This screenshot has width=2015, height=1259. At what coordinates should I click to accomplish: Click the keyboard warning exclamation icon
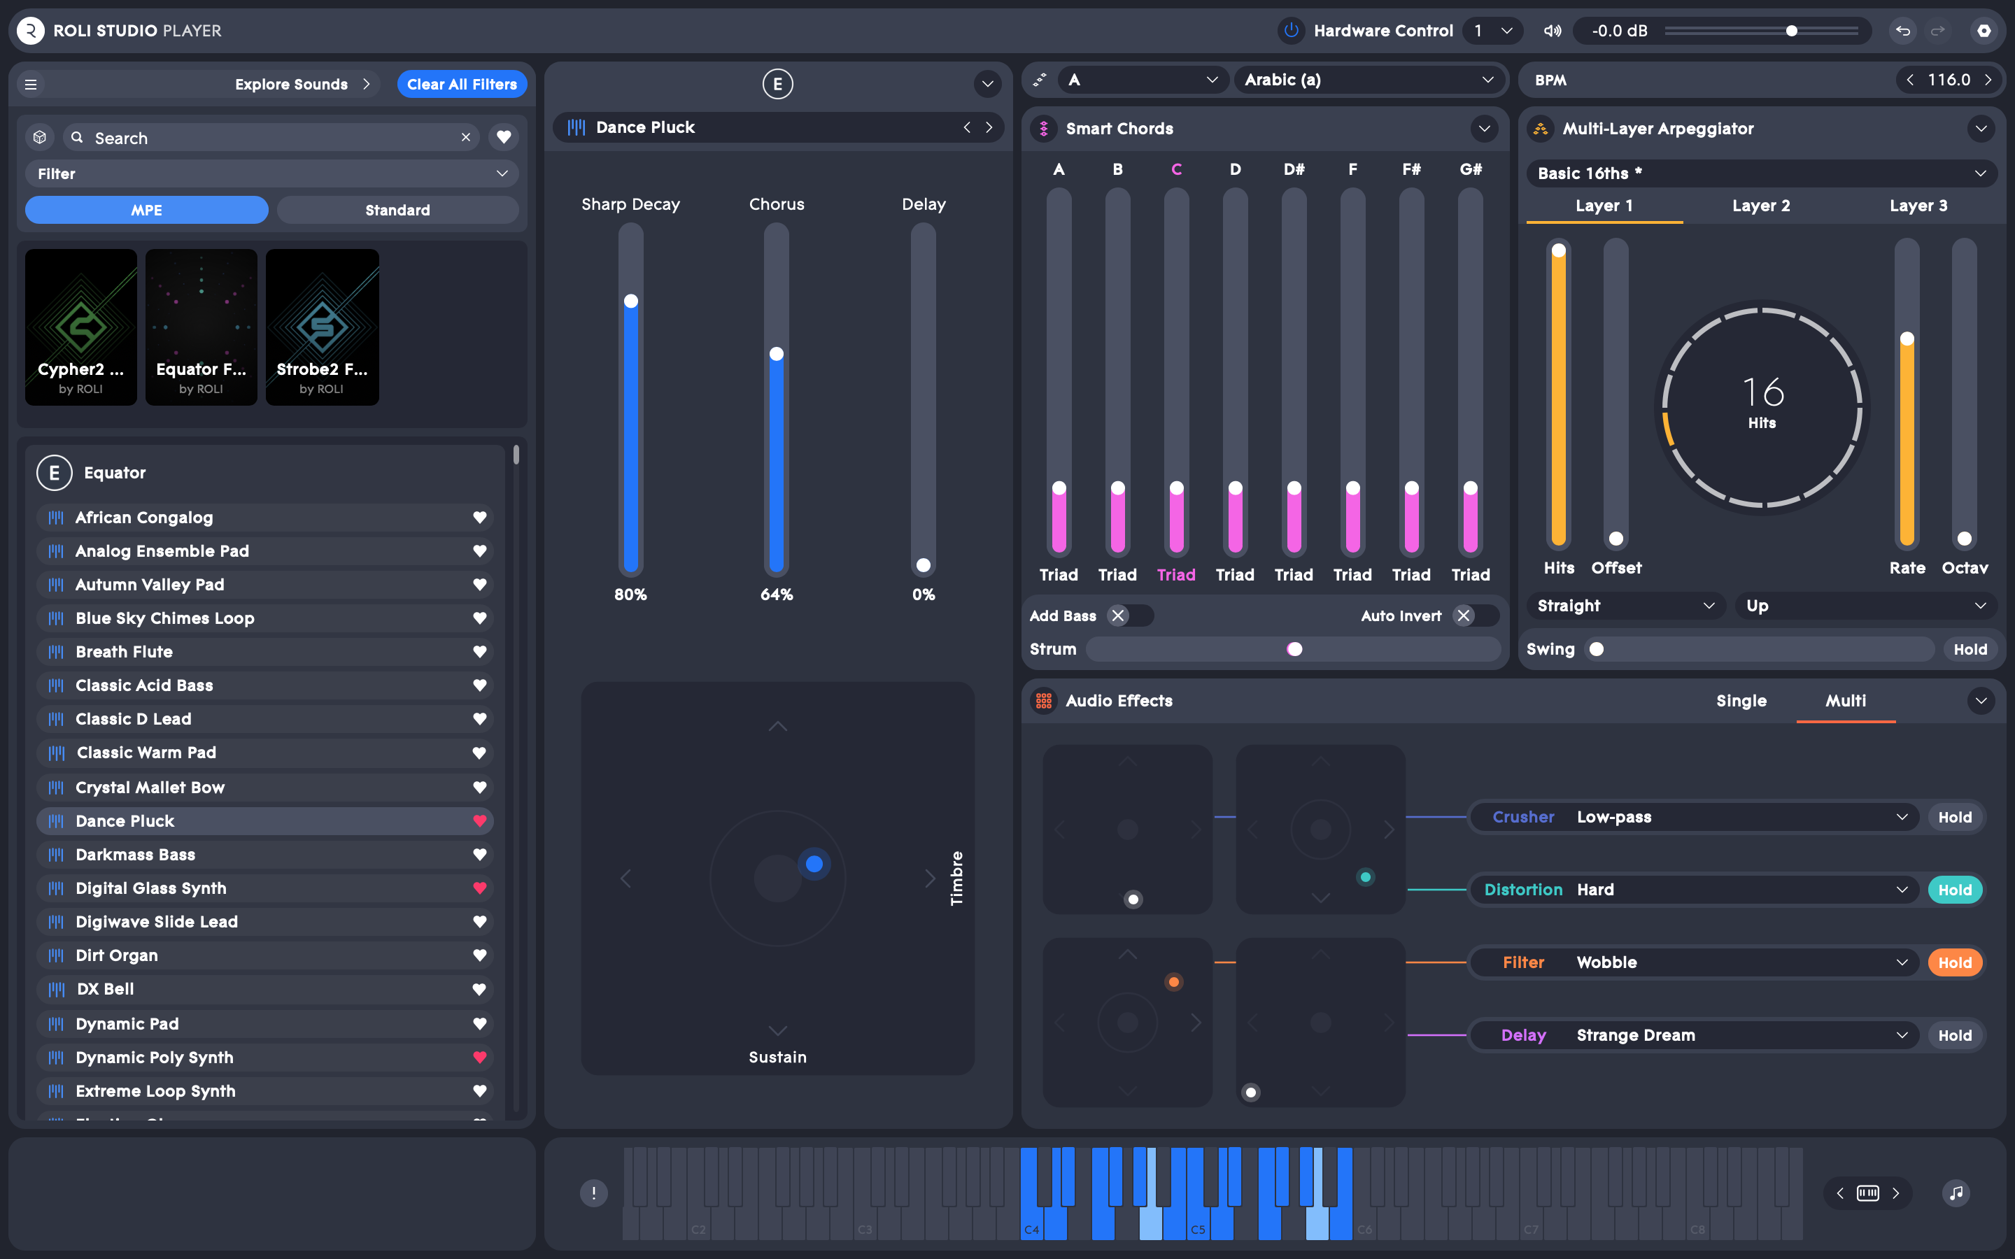594,1193
